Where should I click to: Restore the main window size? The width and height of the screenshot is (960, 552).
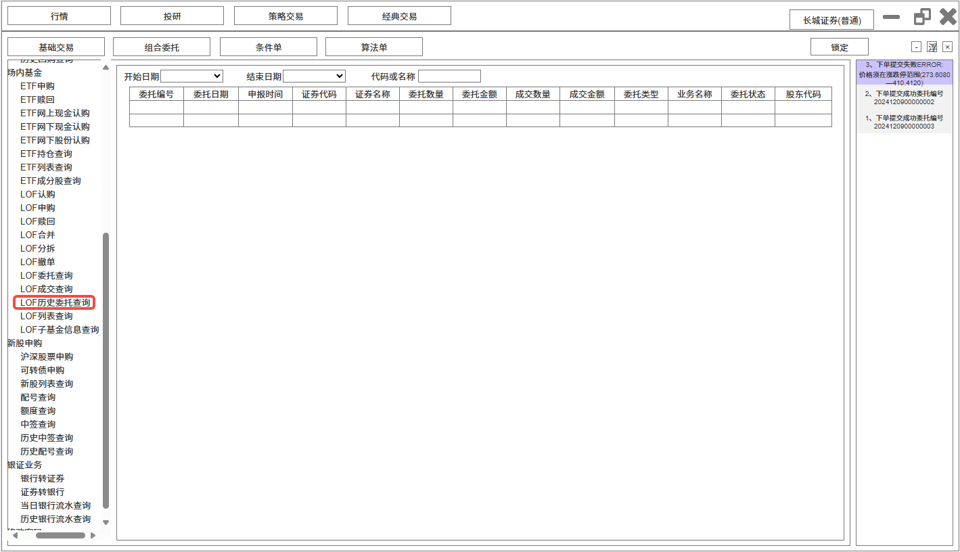click(921, 17)
